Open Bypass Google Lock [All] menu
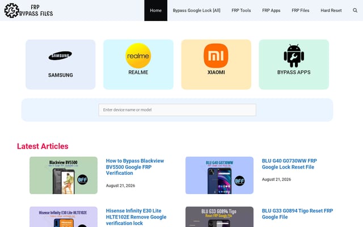The width and height of the screenshot is (363, 227). click(x=197, y=10)
